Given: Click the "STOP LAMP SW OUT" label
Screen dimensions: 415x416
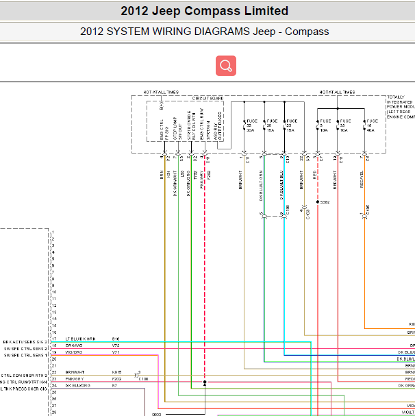Looking at the screenshot, I should 177,128.
